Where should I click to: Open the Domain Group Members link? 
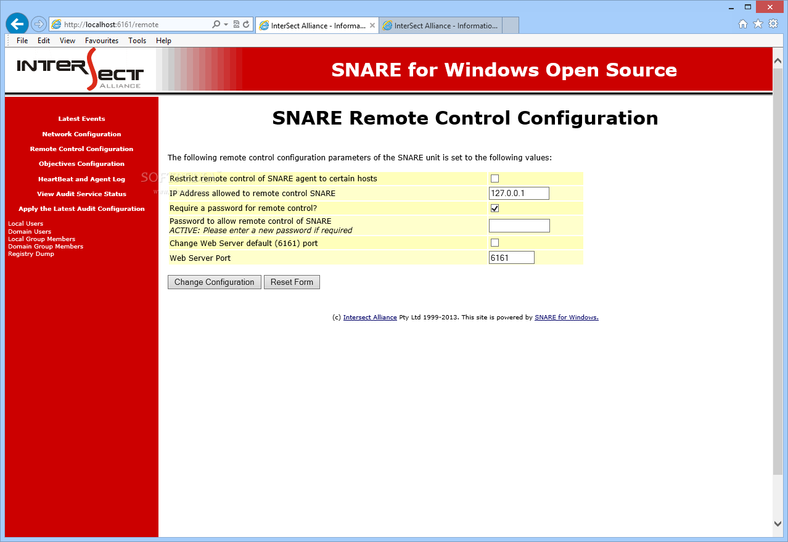pos(46,247)
